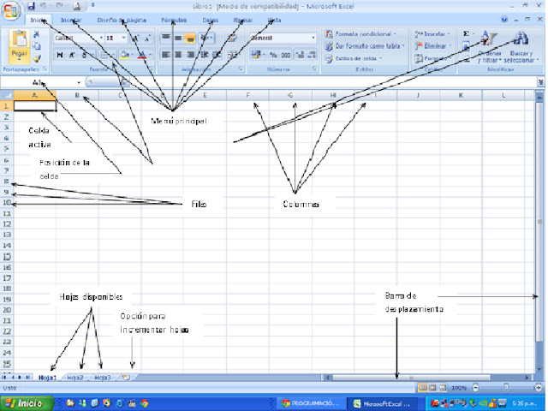548x411 pixels.
Task: Copy selection using the copy icon
Action: click(36, 45)
